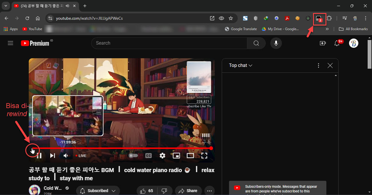
Task: Focus the YouTube search box
Action: pos(169,43)
